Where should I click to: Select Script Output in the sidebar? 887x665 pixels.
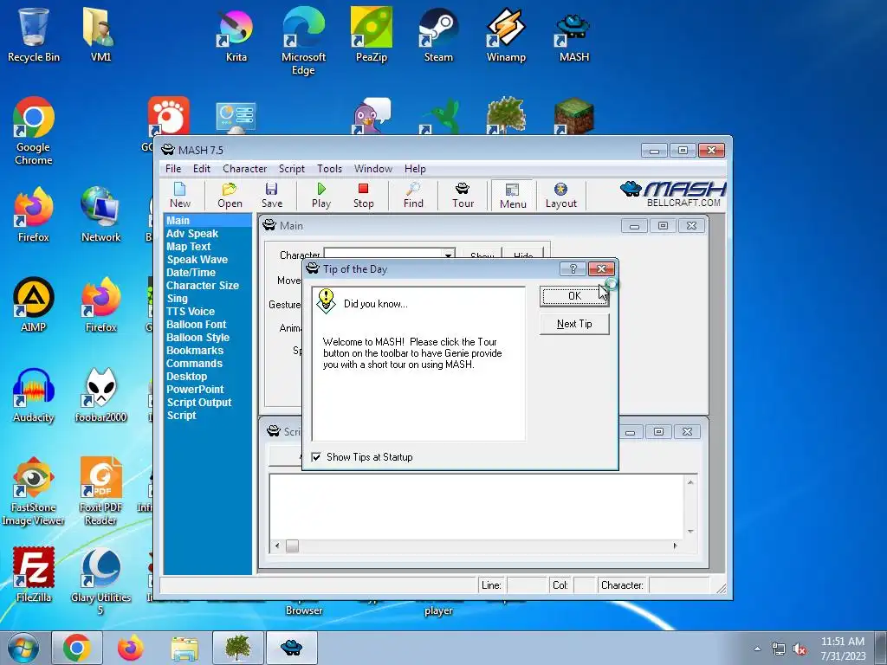[x=199, y=403]
